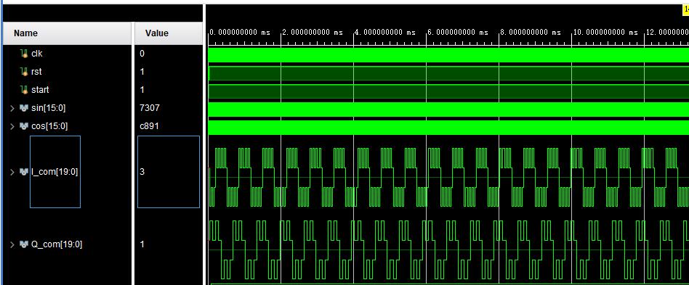Click the Q_com[19:0] bus icon
The image size is (689, 285).
click(x=24, y=244)
